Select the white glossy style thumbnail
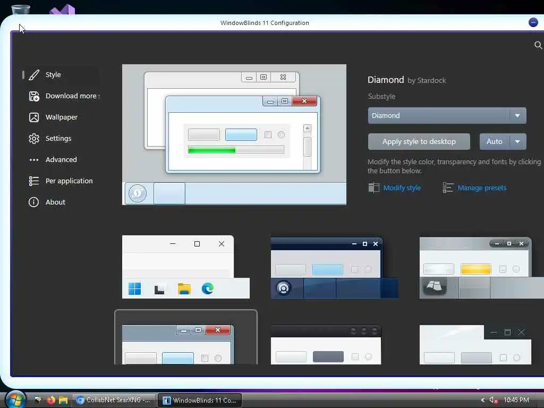544x408 pixels. (x=475, y=344)
